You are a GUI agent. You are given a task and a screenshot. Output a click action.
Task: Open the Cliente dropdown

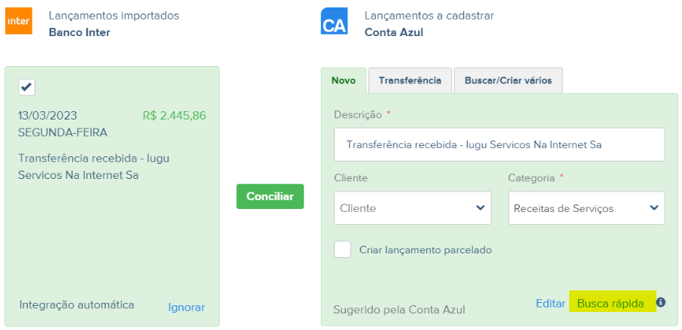(x=412, y=207)
